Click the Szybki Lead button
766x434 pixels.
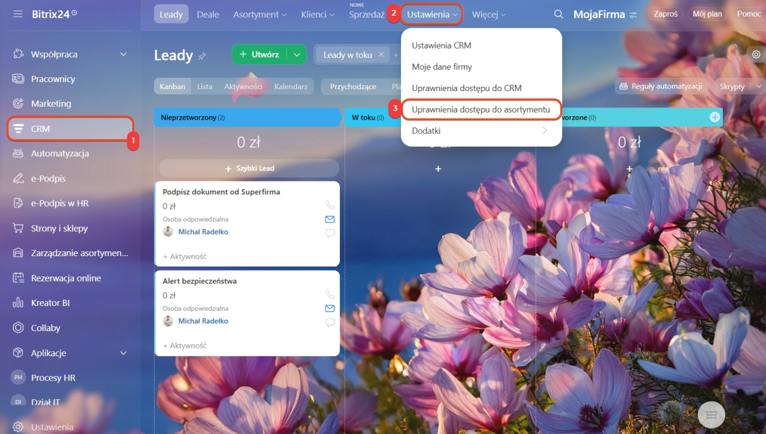point(249,168)
